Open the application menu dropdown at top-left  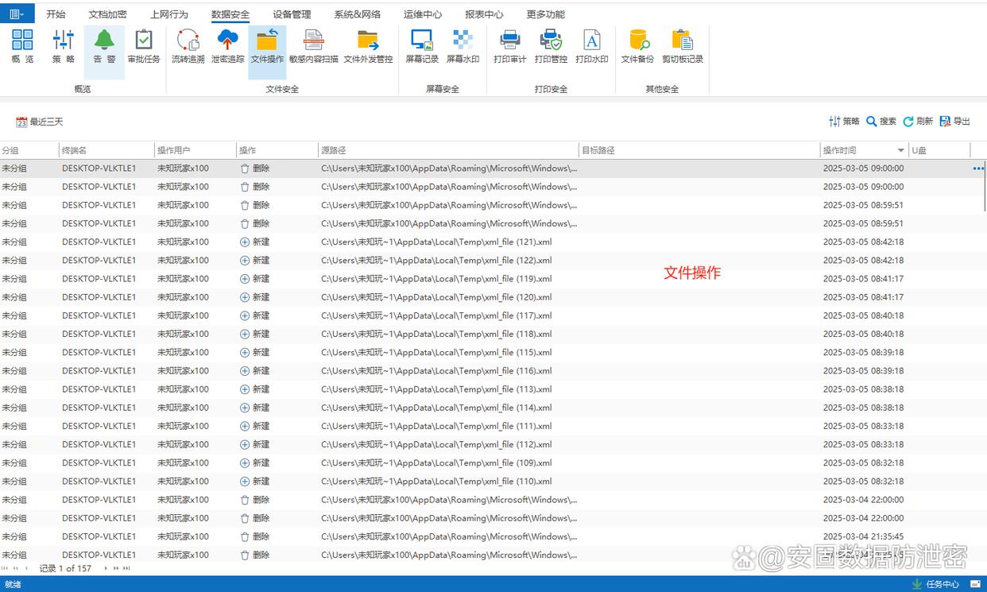pyautogui.click(x=17, y=14)
